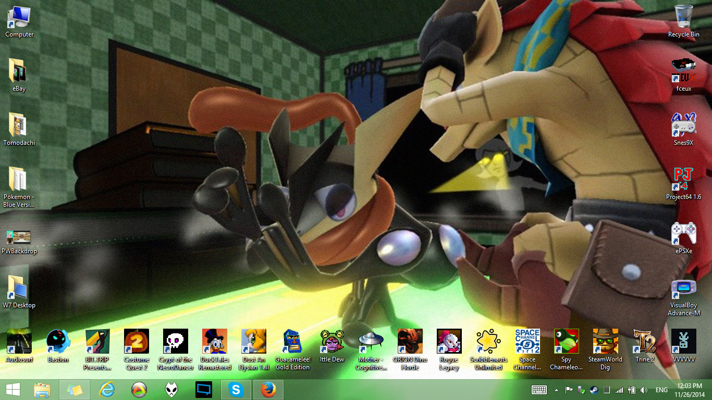Open the Steam tray icon
This screenshot has height=400, width=712.
coord(594,390)
